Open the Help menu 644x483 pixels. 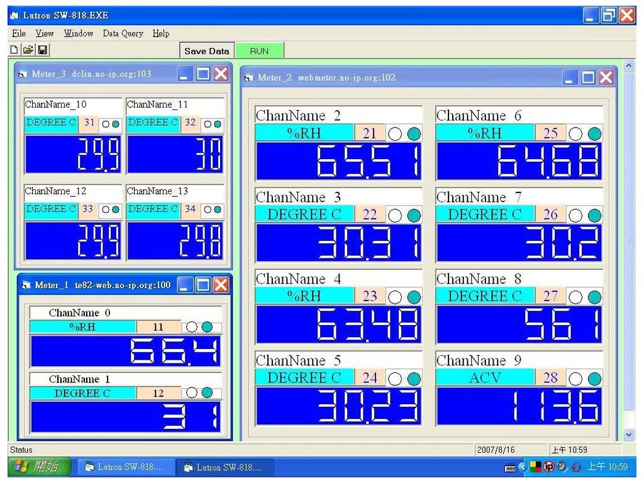pos(160,33)
